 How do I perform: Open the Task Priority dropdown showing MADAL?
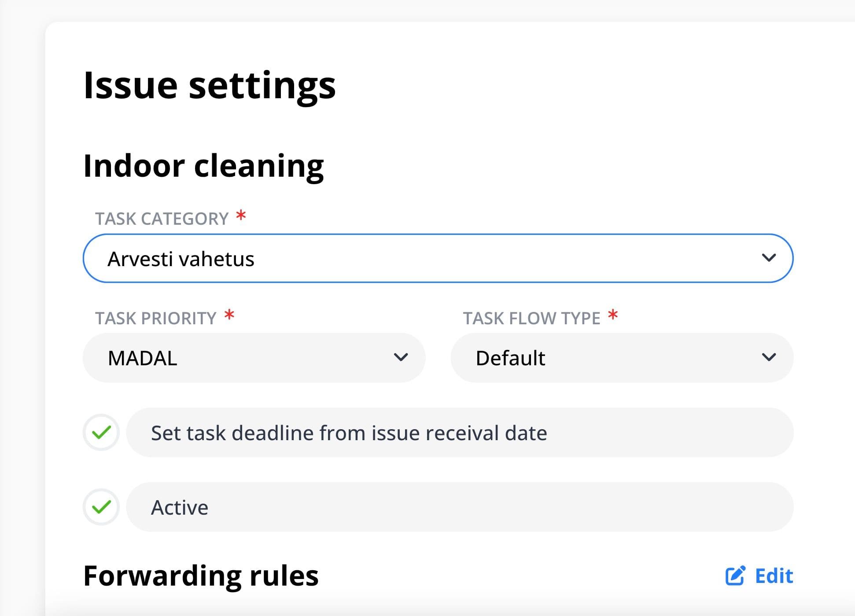[254, 357]
